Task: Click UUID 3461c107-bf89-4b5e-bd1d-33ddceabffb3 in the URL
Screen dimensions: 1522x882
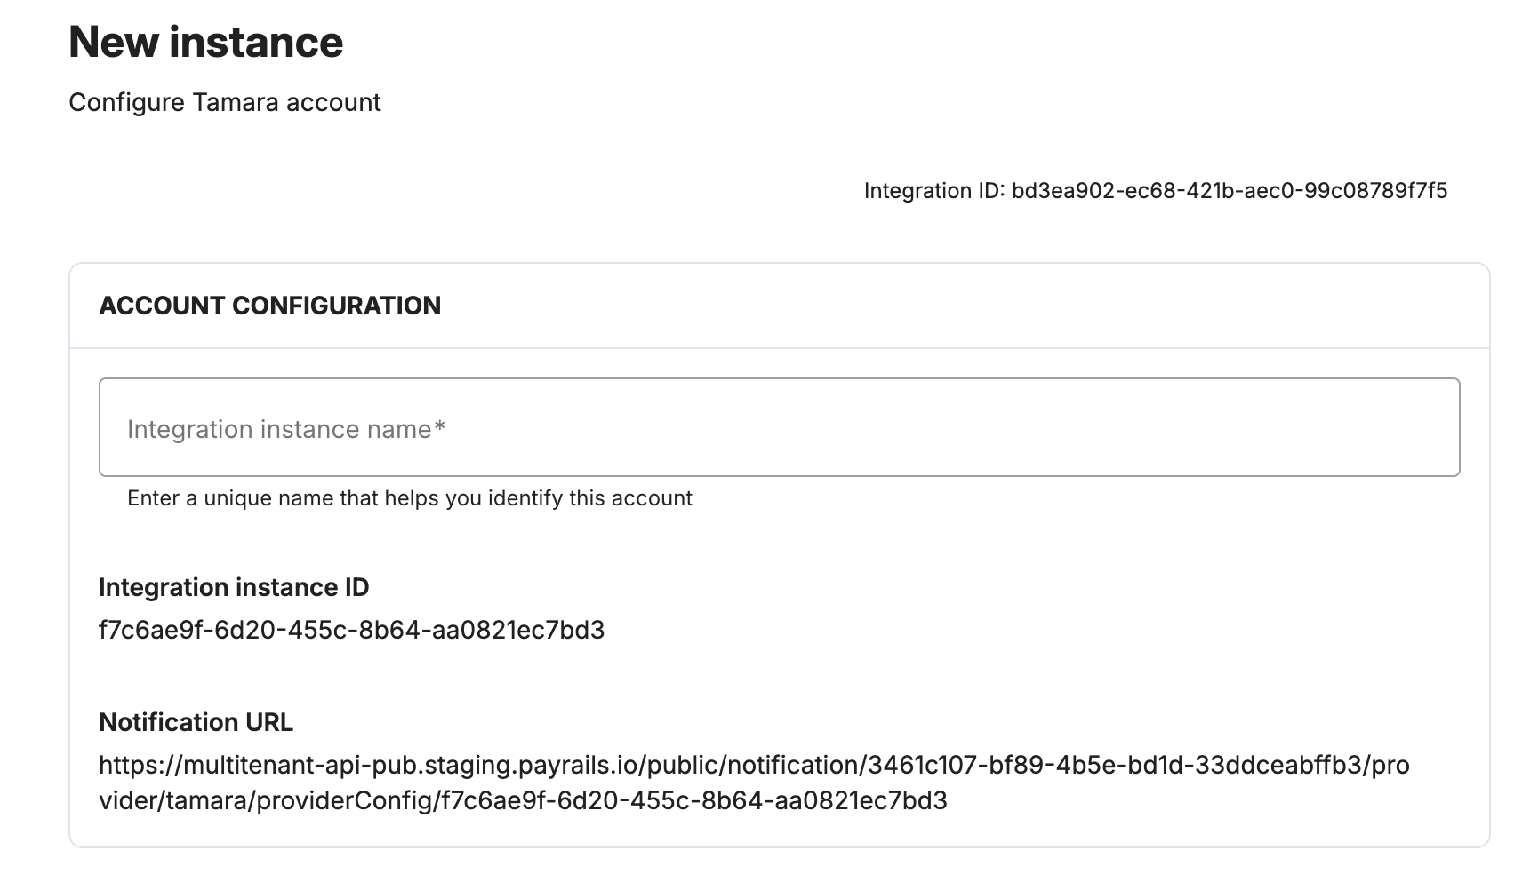Action: click(x=1115, y=766)
